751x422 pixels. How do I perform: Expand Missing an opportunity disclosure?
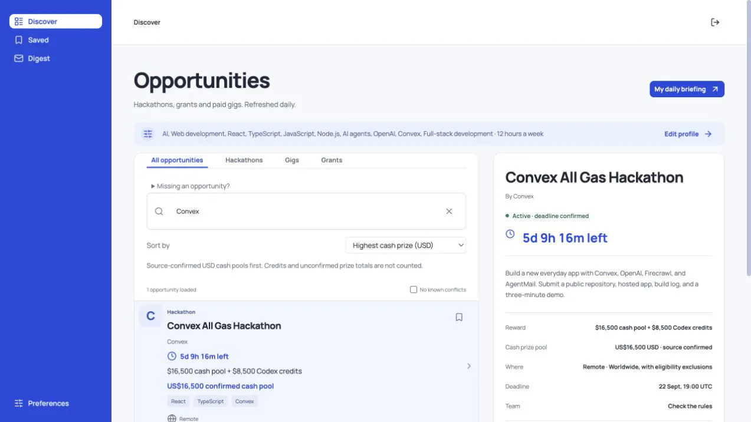coord(191,186)
